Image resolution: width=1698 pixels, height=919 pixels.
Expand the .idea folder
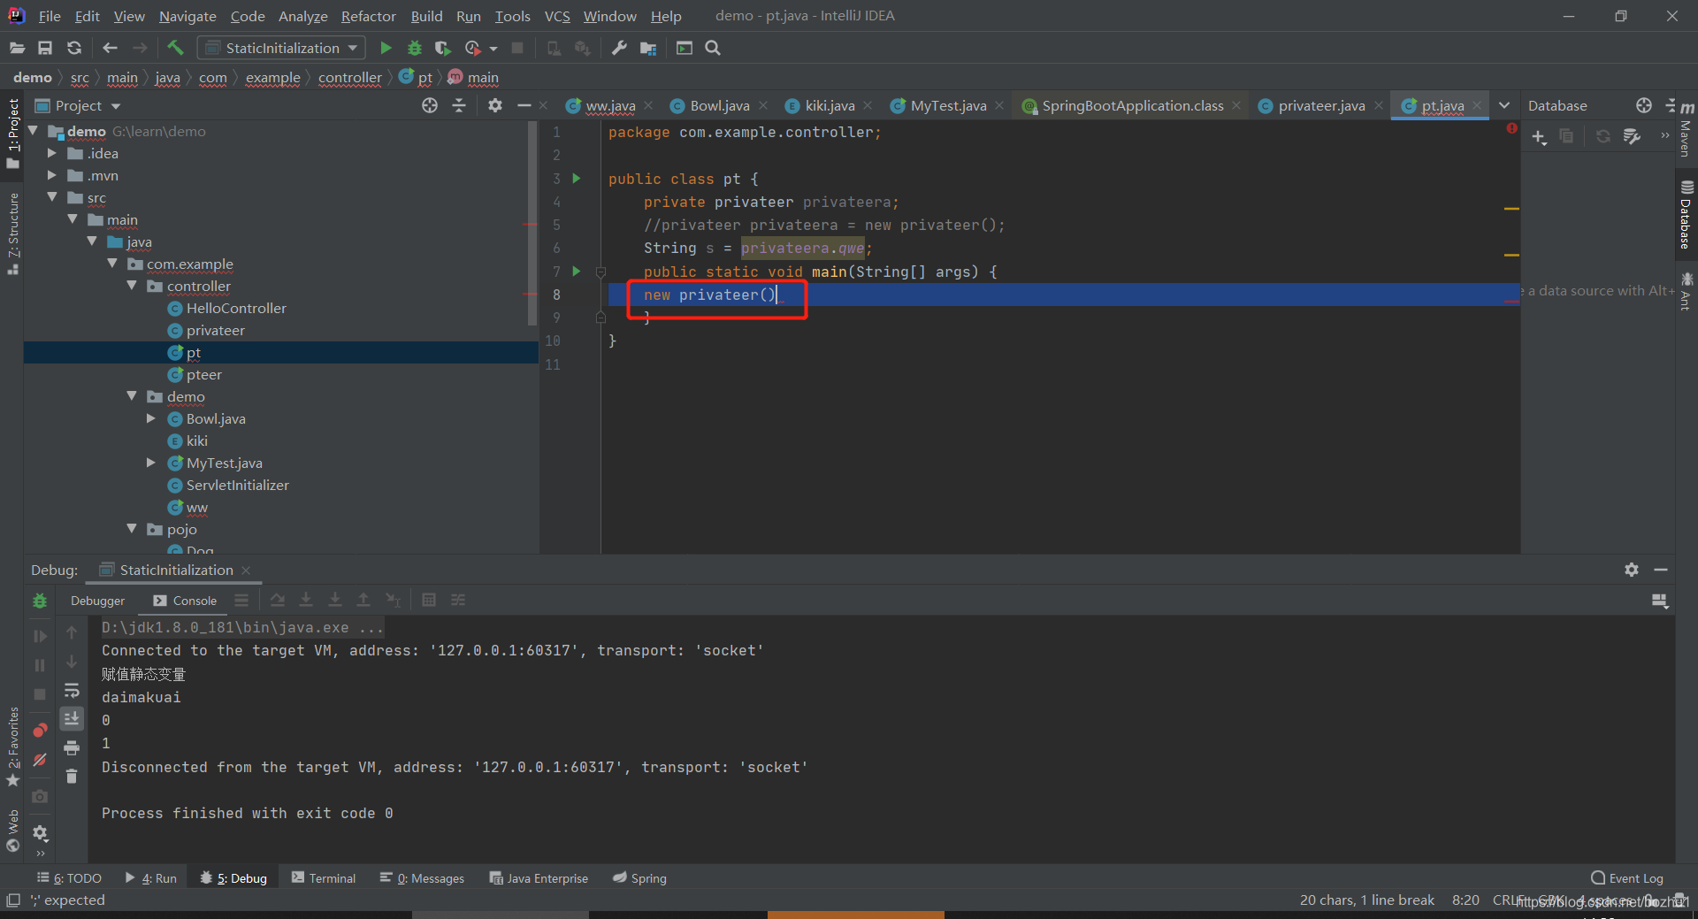52,153
